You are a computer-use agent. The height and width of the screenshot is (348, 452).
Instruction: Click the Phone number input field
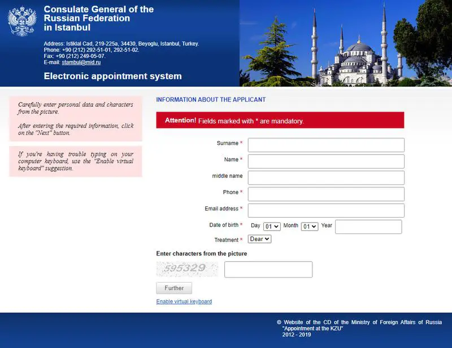point(326,194)
